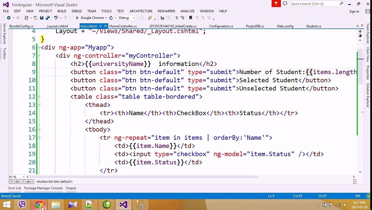Open the RESHARPER menu
The height and width of the screenshot is (210, 372).
[x=166, y=11]
